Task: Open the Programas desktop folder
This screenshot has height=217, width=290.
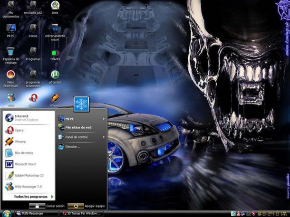Action: point(33,54)
